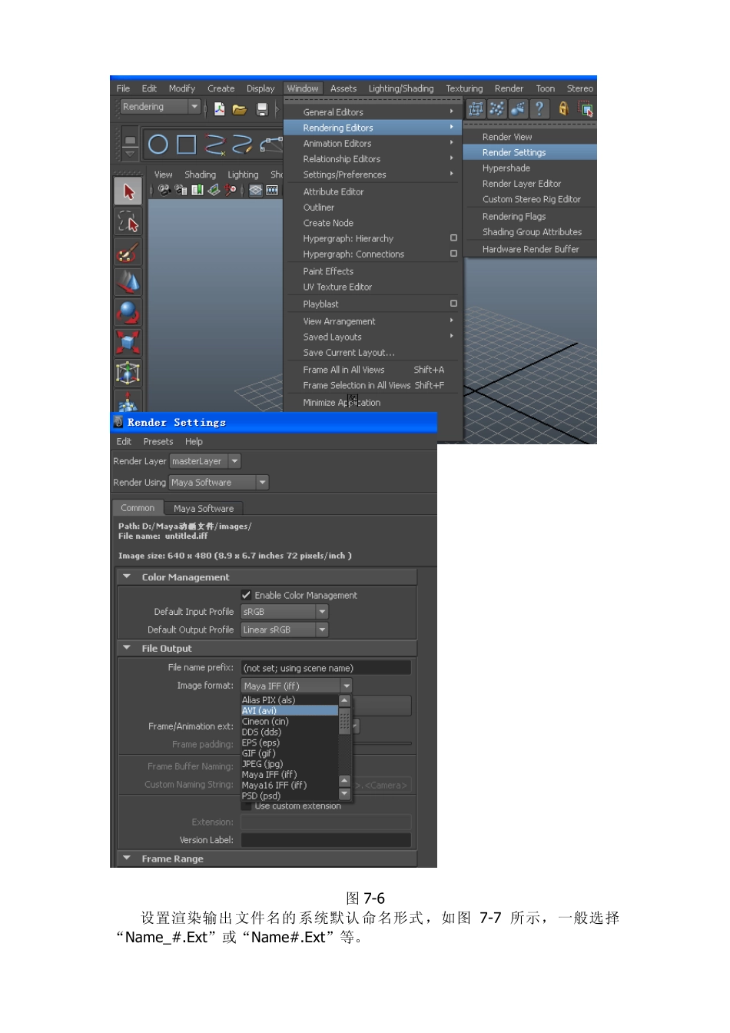Viewport: 730px width, 1033px height.
Task: Open the Hypershade entry
Action: [506, 168]
